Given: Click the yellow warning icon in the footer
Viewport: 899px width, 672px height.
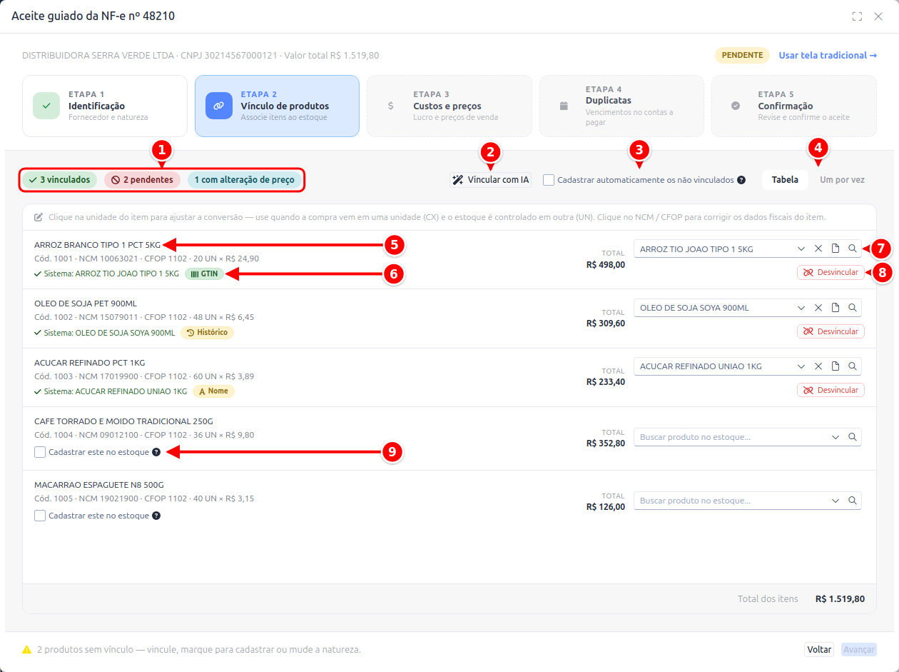Looking at the screenshot, I should 27,650.
